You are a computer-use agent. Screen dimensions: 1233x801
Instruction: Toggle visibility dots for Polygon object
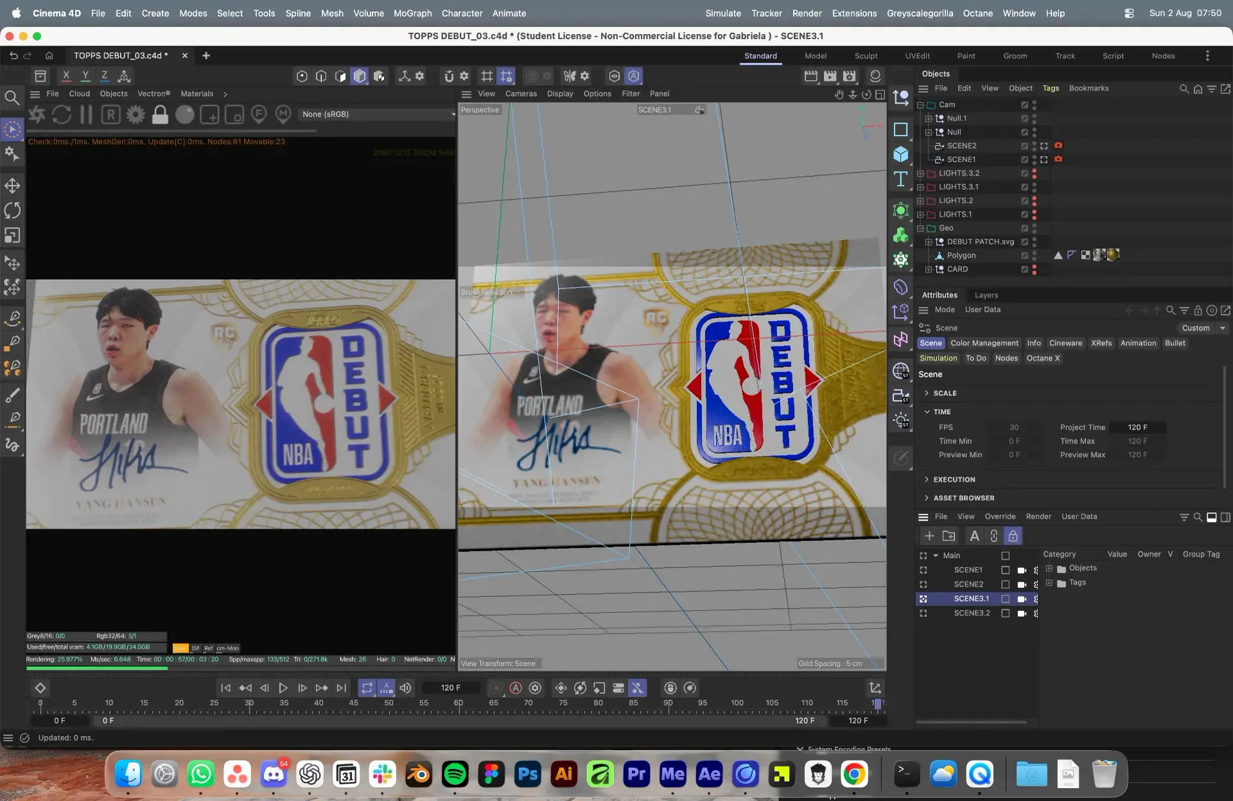pos(1034,255)
